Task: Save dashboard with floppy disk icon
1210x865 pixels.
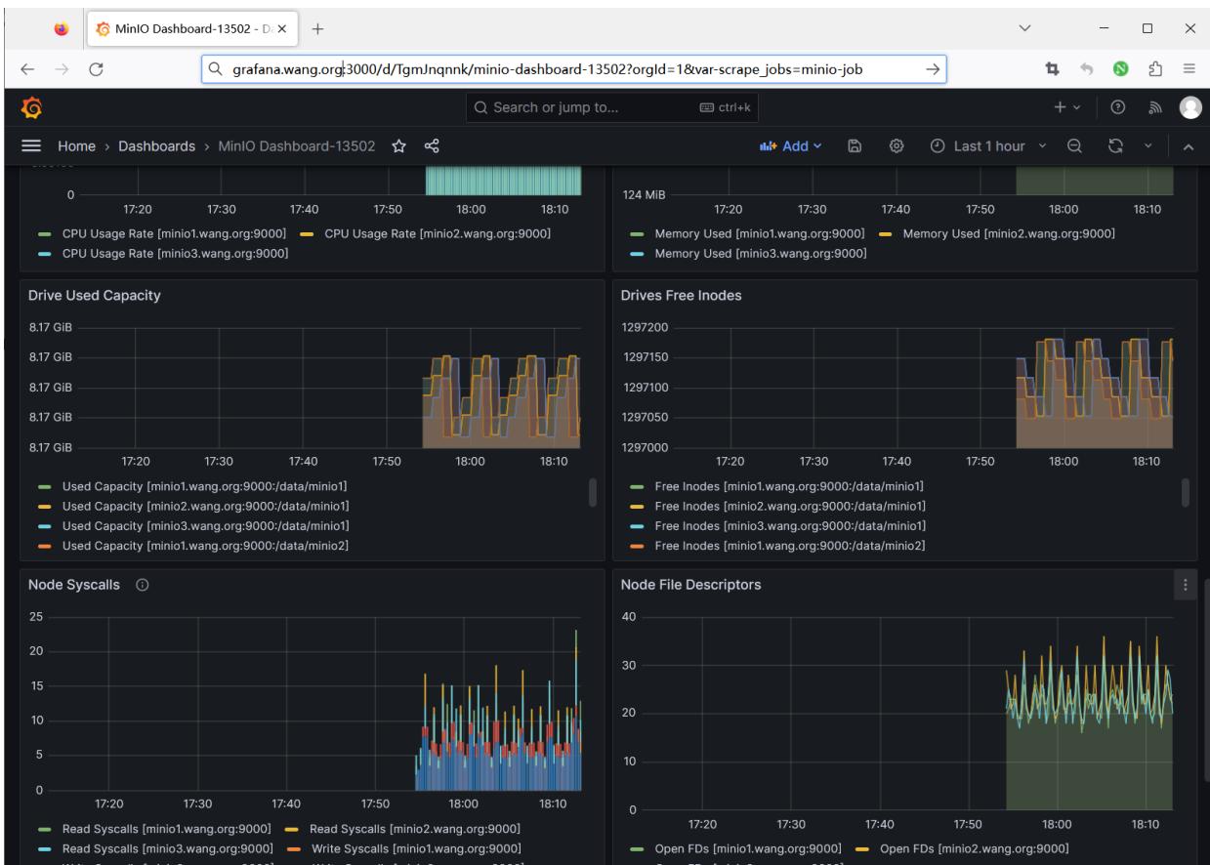Action: [x=853, y=146]
